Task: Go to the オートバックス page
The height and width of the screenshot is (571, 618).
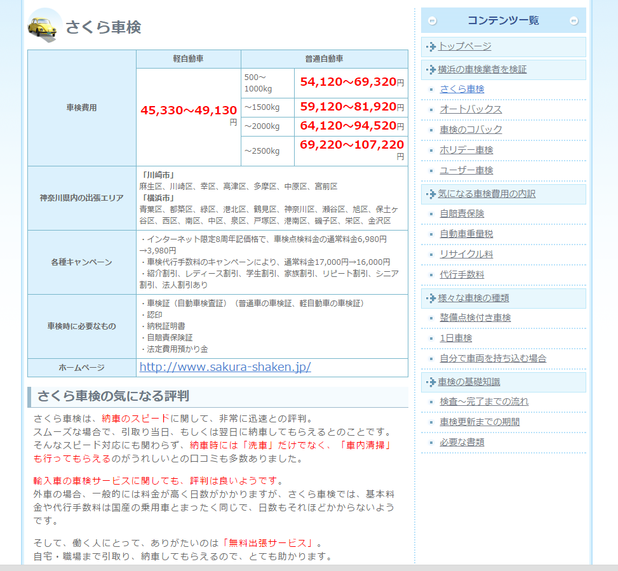Action: (471, 109)
